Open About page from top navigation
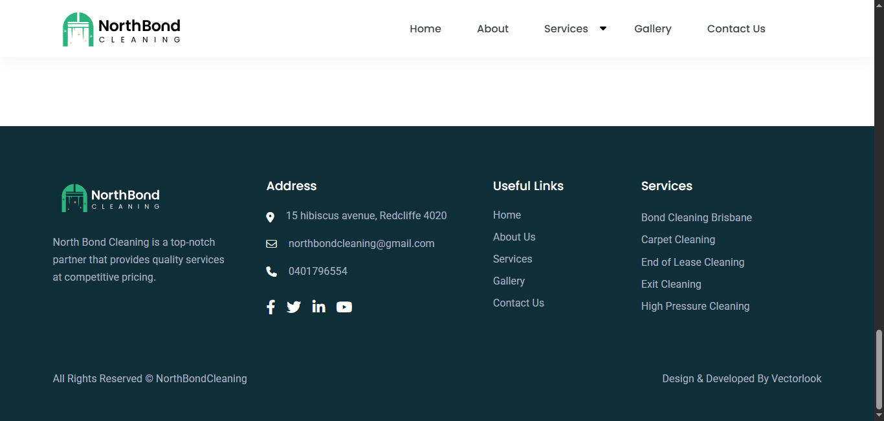Image resolution: width=884 pixels, height=421 pixels. 492,29
